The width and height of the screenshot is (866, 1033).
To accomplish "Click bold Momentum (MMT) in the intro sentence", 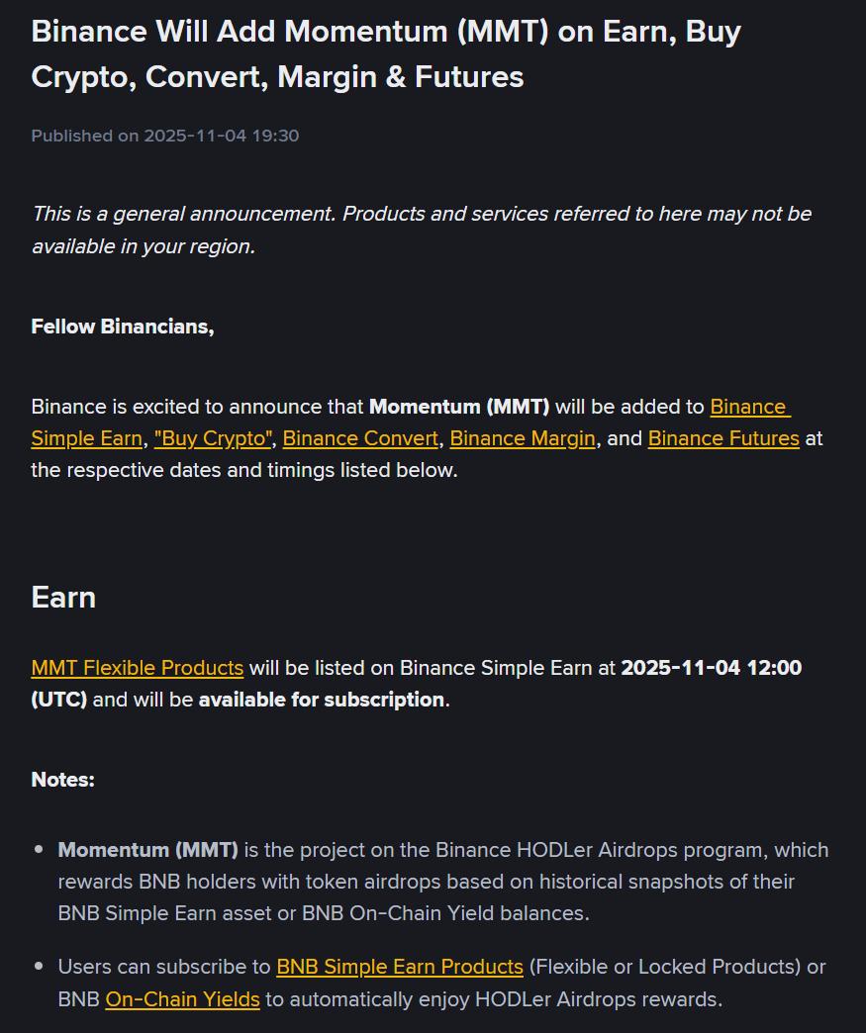I will pyautogui.click(x=458, y=407).
